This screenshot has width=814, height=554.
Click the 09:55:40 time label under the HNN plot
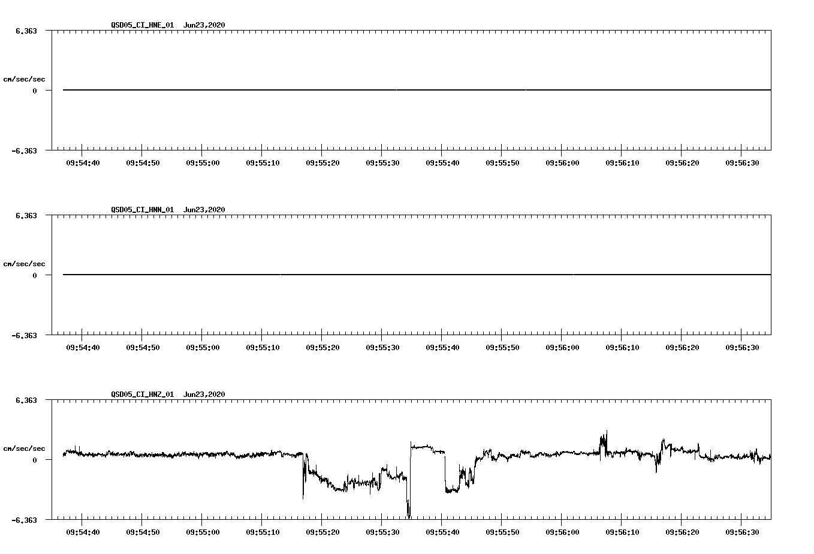442,348
